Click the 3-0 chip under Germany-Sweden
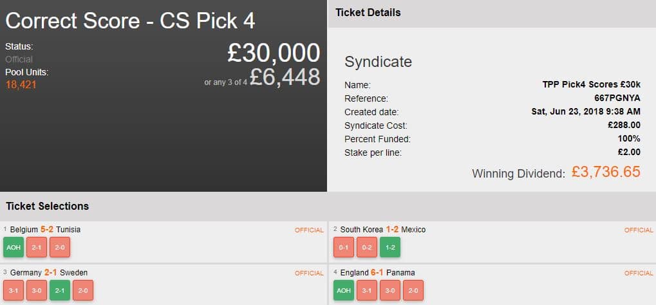This screenshot has height=305, width=656. (x=36, y=290)
